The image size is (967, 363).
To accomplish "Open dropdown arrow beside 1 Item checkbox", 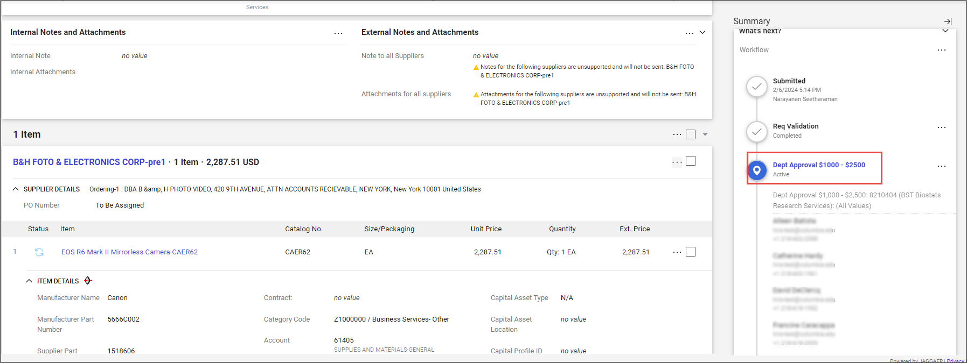I will 705,134.
